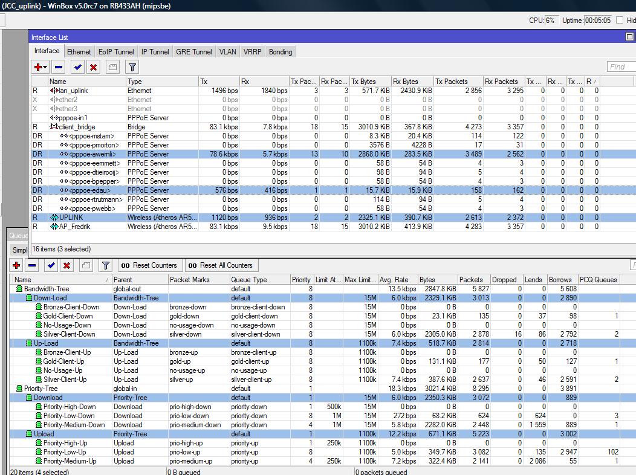Click the Add (red plus) button in Queue toolbar

(16, 265)
